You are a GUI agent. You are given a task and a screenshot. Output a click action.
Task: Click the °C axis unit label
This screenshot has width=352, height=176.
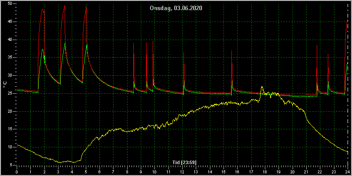coord(5,84)
